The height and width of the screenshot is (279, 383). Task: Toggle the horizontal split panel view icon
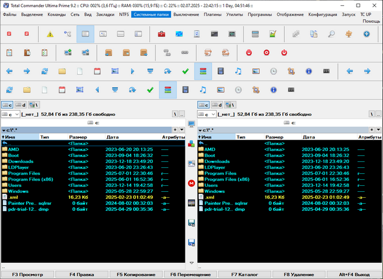(x=120, y=34)
